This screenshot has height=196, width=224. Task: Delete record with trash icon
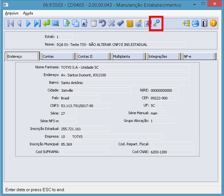[x=94, y=23]
